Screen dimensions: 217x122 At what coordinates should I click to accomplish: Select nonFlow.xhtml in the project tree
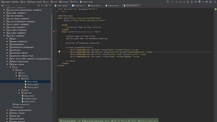tap(29, 99)
